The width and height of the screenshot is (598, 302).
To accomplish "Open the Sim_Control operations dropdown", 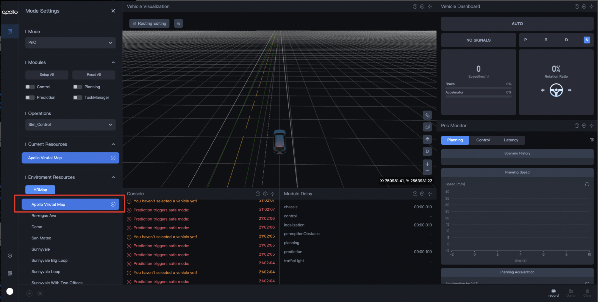I will pos(70,125).
